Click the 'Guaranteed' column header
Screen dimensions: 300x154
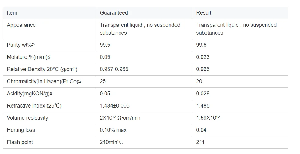[114, 13]
